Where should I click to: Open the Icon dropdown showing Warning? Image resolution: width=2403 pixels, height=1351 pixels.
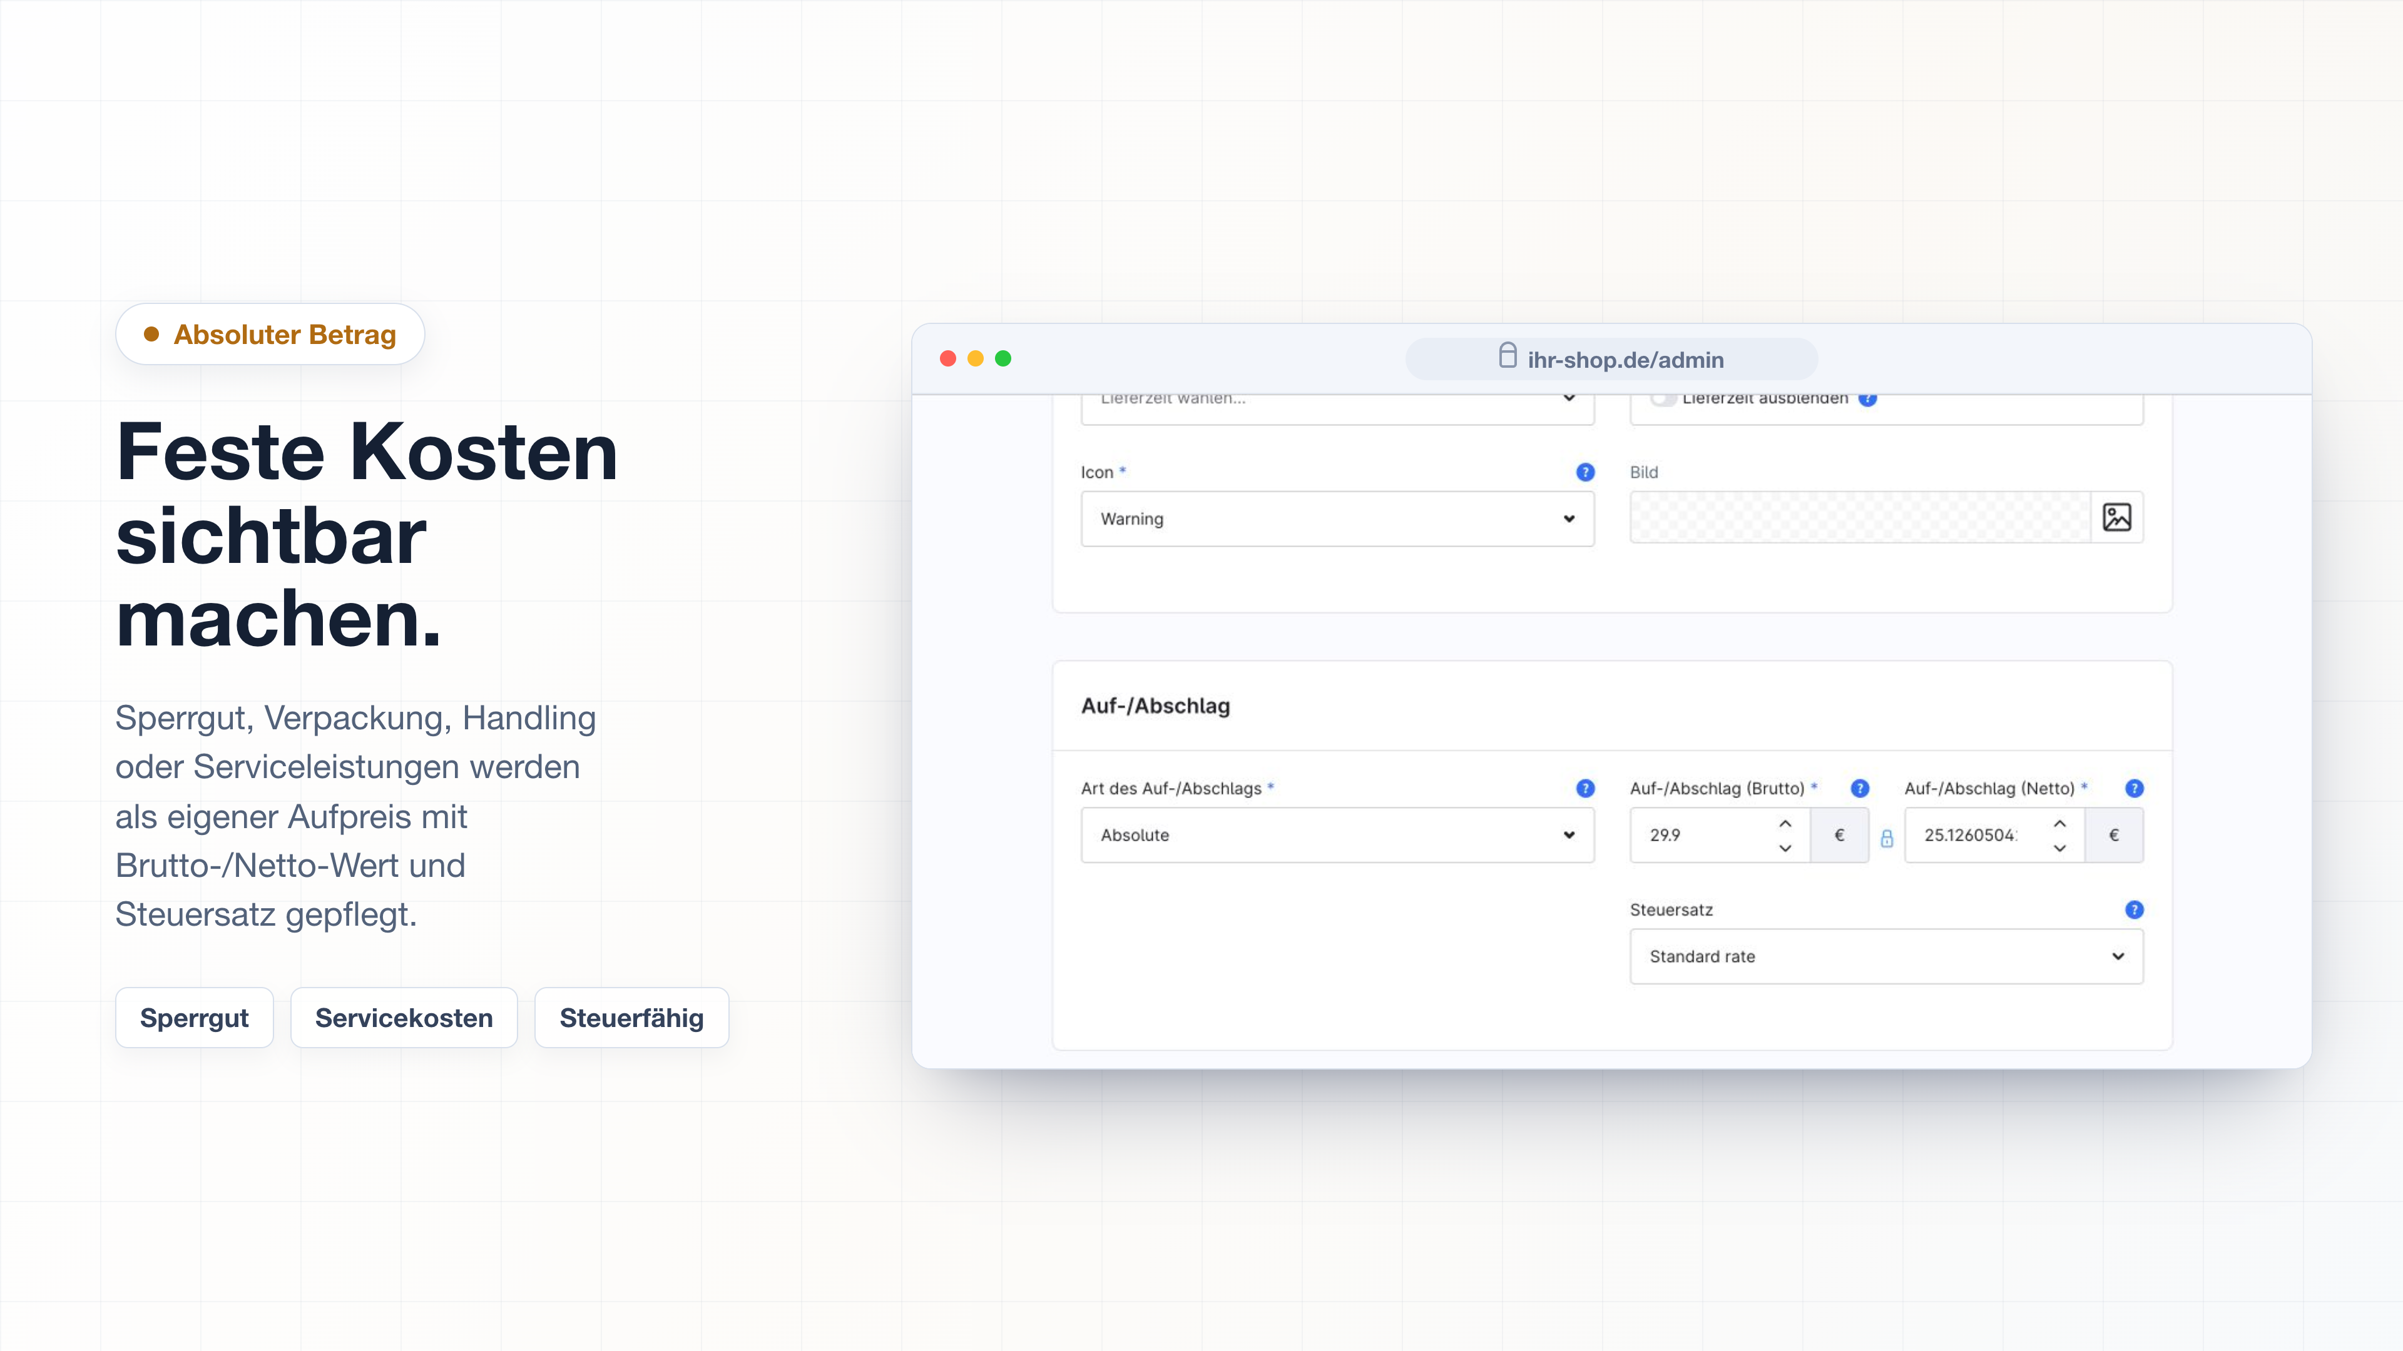click(x=1337, y=519)
